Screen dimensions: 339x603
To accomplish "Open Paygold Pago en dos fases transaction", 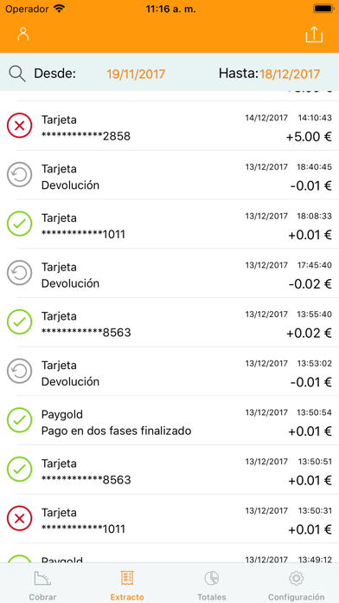I will click(x=169, y=420).
